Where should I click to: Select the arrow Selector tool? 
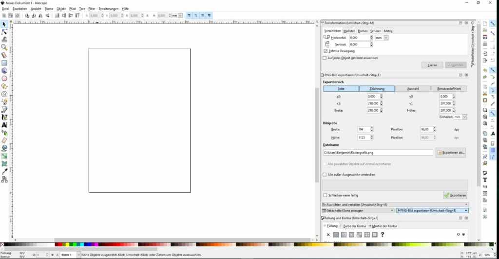tap(4, 24)
